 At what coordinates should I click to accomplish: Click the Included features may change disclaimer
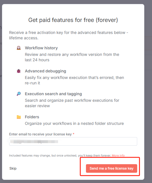60,155
